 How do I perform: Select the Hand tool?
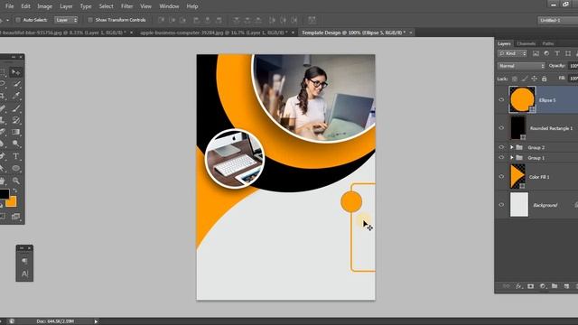coord(3,181)
